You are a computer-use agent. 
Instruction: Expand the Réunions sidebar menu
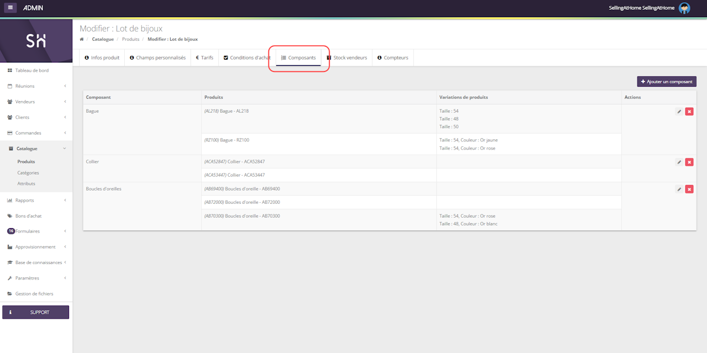tap(36, 86)
